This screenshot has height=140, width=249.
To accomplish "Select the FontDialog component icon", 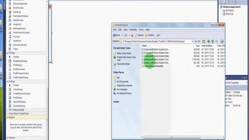I will point(10,98).
